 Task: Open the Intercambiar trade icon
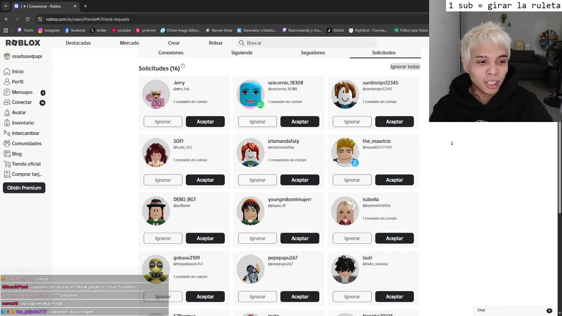[7, 133]
